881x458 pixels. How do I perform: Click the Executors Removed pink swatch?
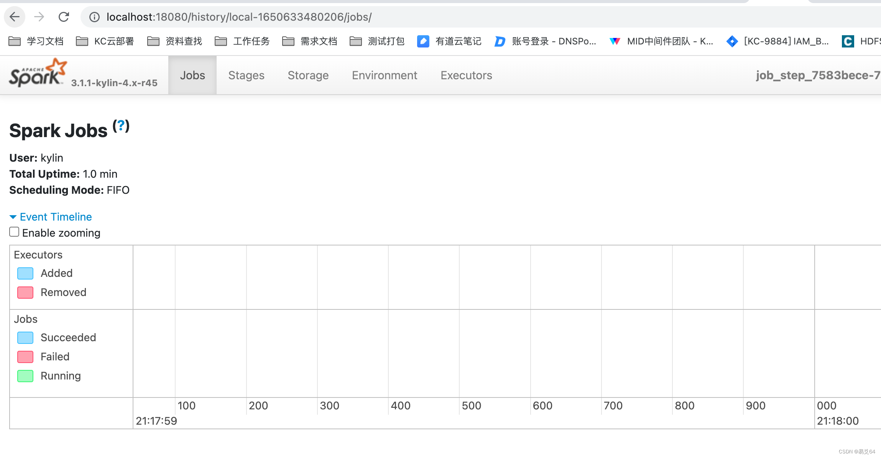click(x=25, y=293)
